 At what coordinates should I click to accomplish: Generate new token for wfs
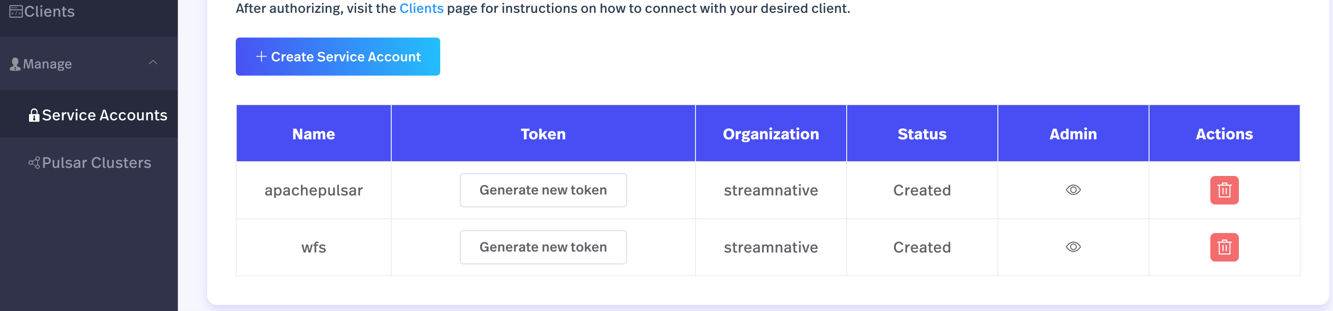click(x=543, y=247)
